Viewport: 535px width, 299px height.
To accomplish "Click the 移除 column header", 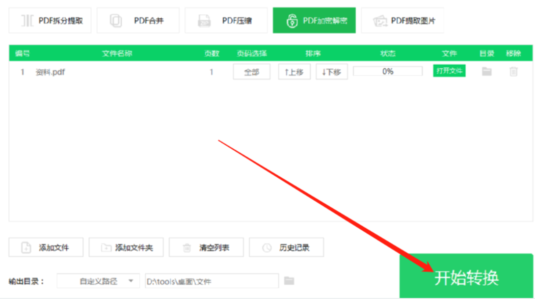I will click(x=513, y=53).
